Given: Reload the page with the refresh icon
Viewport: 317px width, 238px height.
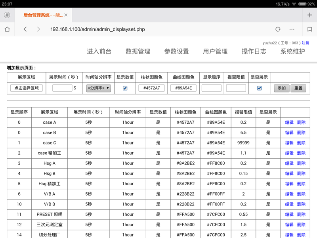Looking at the screenshot, I should tap(278, 29).
